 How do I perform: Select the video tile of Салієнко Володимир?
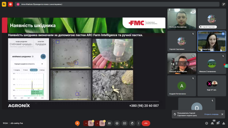pos(182,19)
